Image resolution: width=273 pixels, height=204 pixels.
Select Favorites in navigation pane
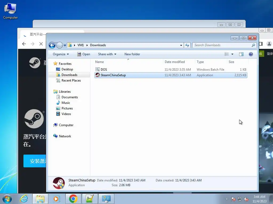point(65,64)
